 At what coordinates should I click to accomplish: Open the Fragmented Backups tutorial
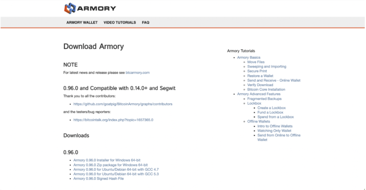coord(264,99)
